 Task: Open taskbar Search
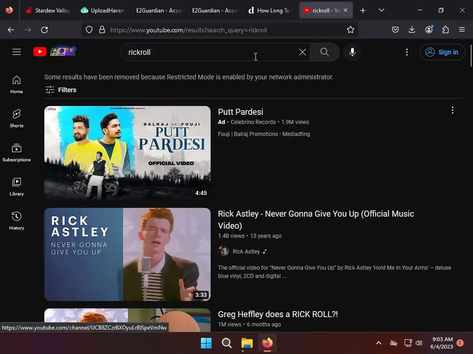tap(226, 343)
